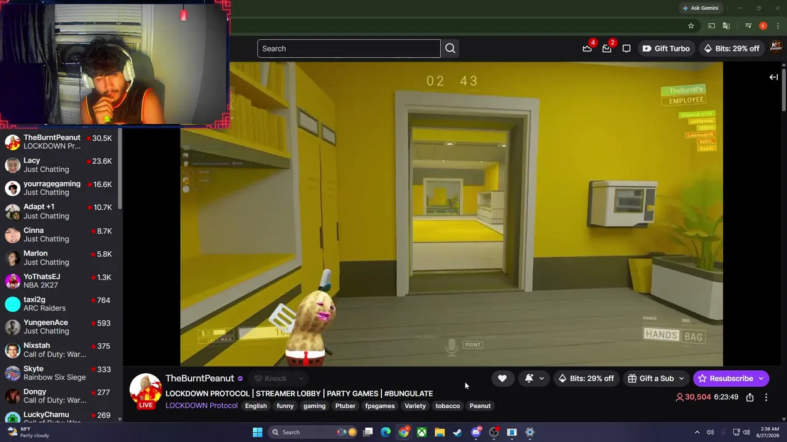Open YungeenAce channel in sidebar
Viewport: 787px width, 442px height.
coord(60,327)
